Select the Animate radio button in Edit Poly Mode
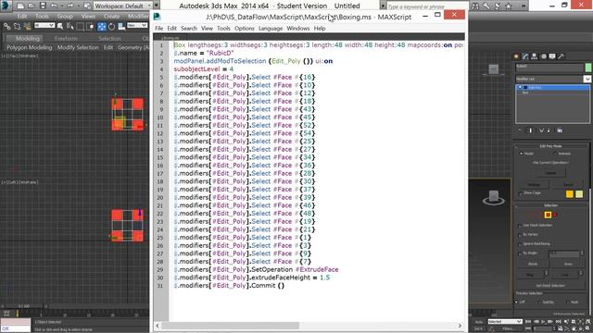This screenshot has width=593, height=333. 555,154
